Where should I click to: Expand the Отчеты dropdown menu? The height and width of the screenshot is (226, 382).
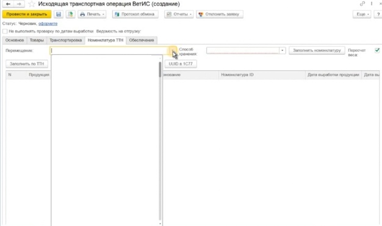tap(179, 14)
